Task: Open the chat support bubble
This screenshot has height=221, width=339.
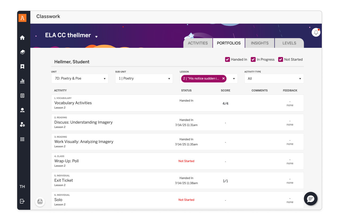Action: pos(310,199)
